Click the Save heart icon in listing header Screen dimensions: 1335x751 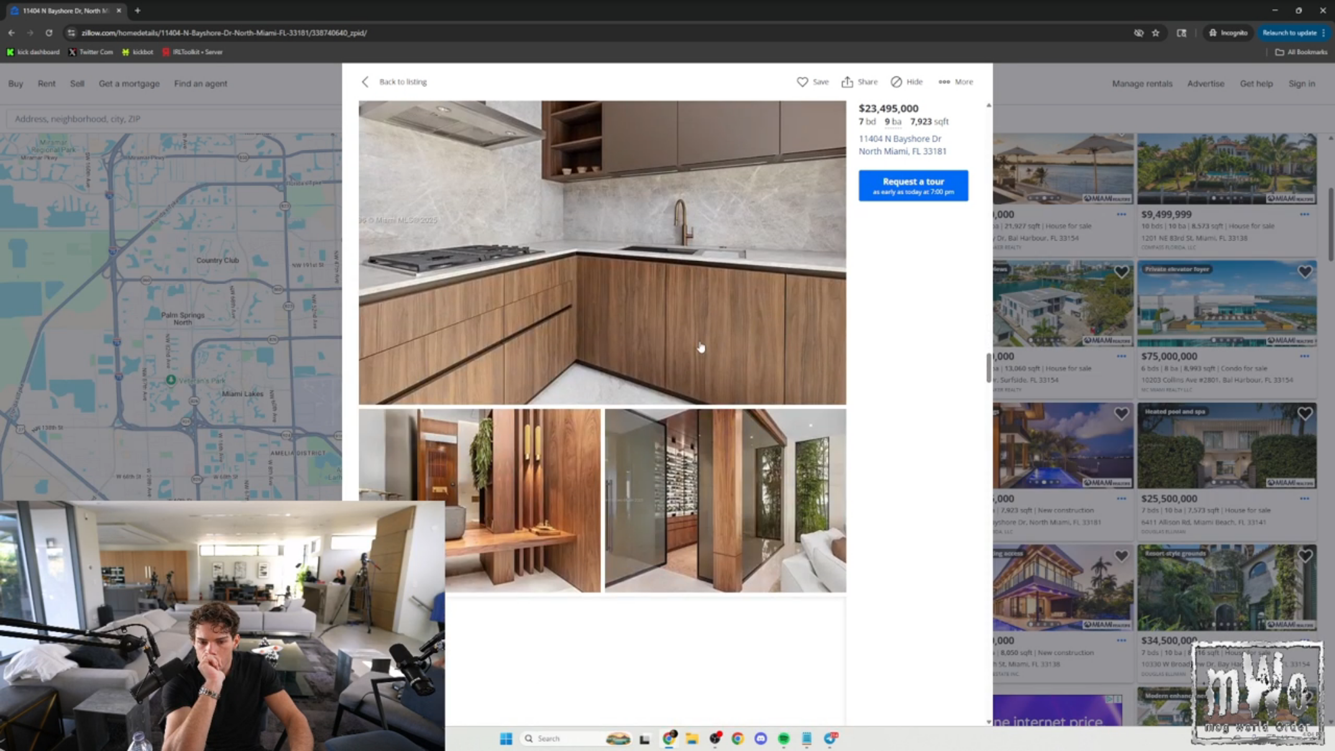click(x=802, y=81)
